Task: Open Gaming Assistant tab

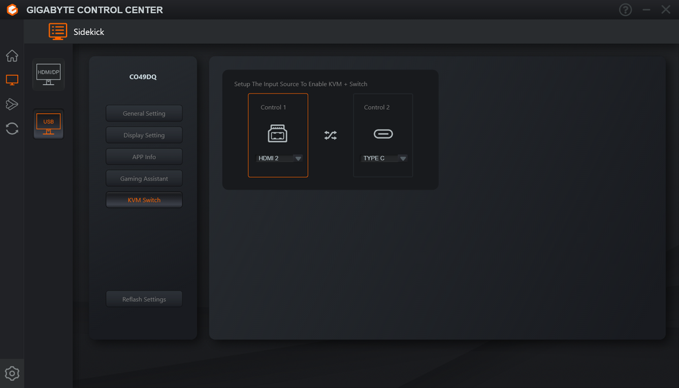Action: pyautogui.click(x=144, y=178)
